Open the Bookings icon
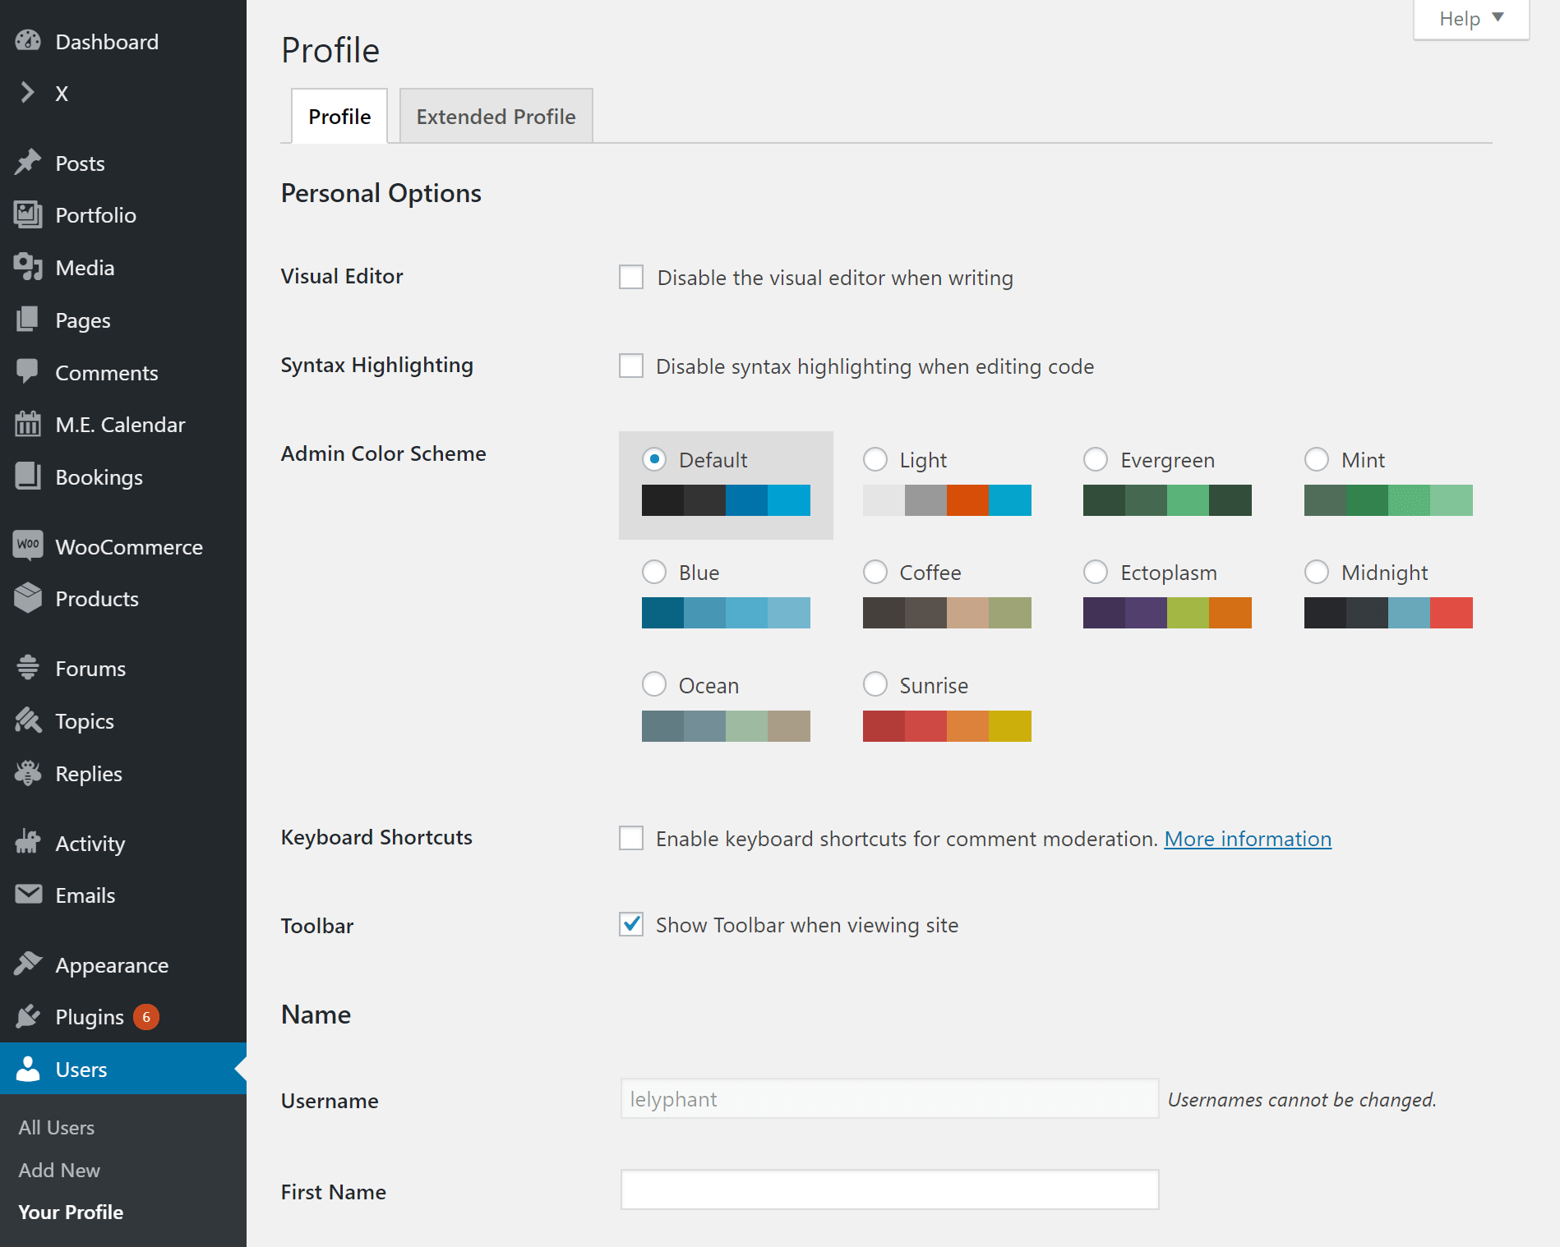 click(x=28, y=476)
